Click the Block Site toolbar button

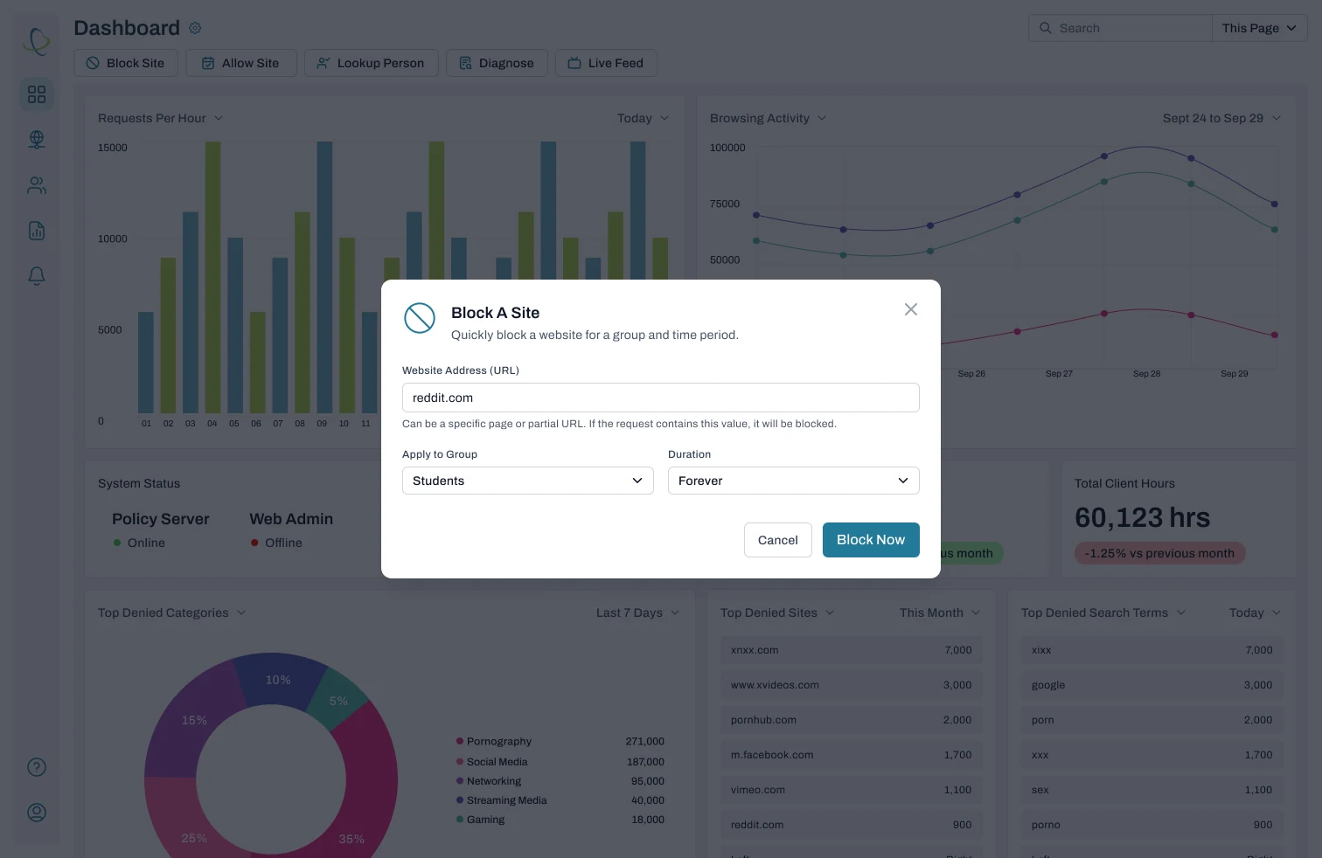point(126,63)
